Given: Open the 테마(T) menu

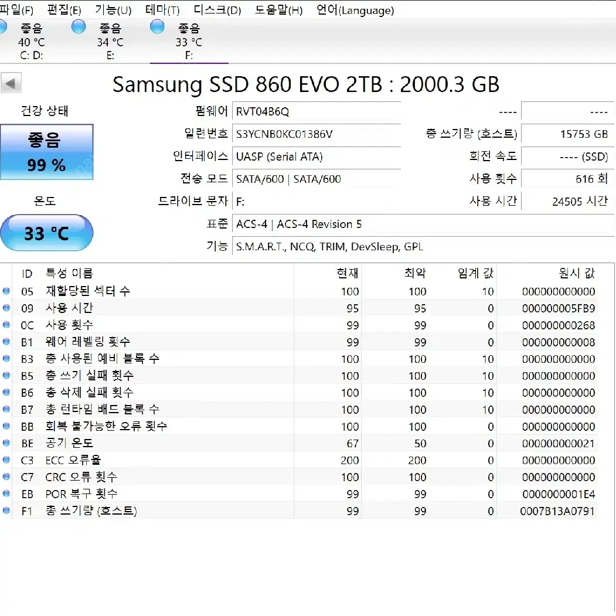Looking at the screenshot, I should coord(162,9).
